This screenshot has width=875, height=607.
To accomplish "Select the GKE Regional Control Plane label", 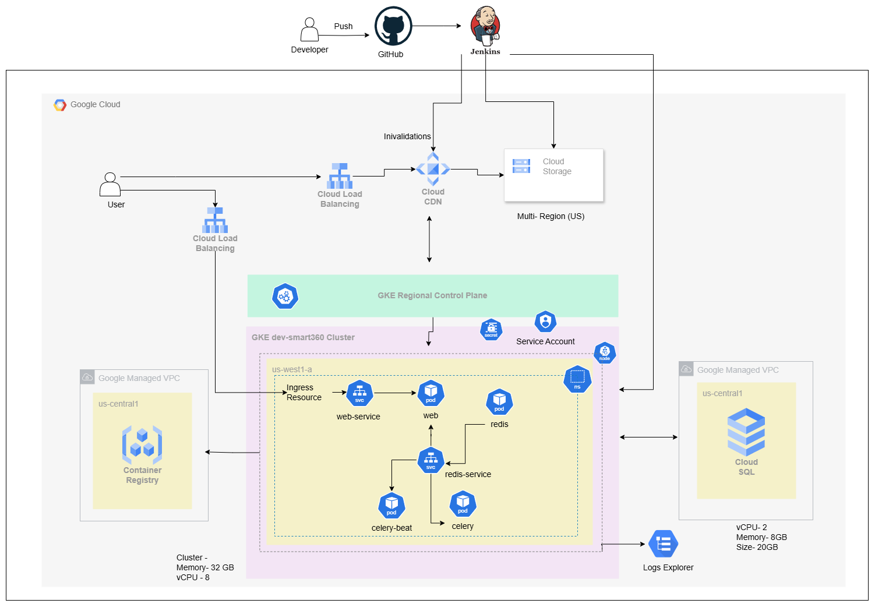I will 432,295.
